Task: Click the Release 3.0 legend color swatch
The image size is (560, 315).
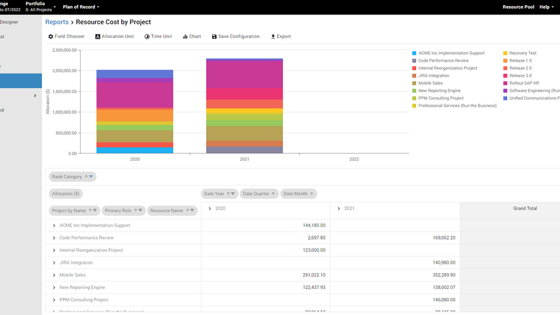Action: 506,76
